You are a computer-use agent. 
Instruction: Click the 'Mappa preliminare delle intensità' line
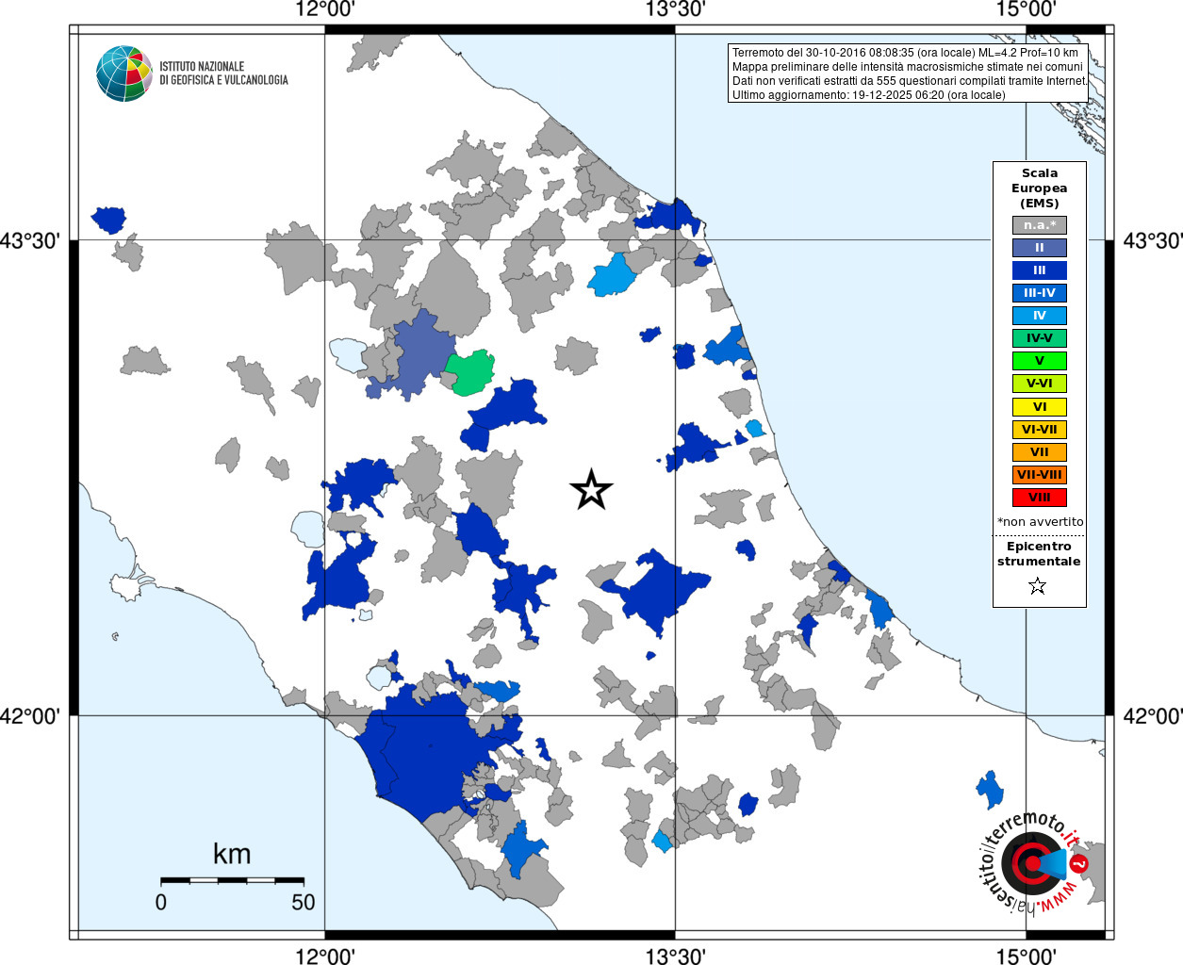tap(908, 67)
